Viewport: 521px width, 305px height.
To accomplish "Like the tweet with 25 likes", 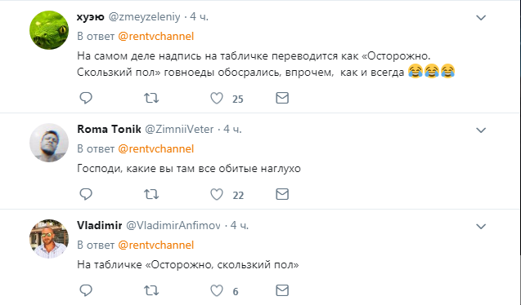I will [217, 98].
